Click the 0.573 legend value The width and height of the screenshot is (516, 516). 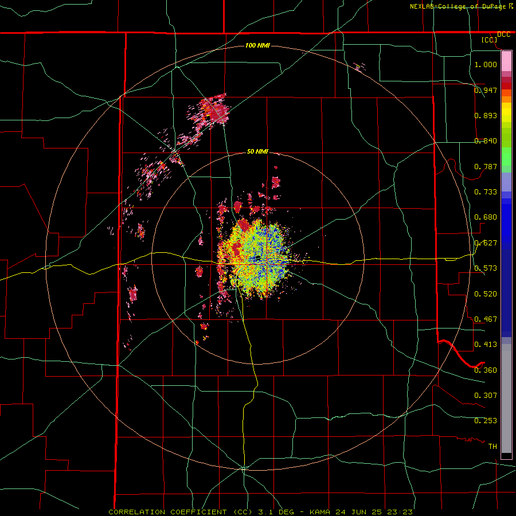[486, 268]
